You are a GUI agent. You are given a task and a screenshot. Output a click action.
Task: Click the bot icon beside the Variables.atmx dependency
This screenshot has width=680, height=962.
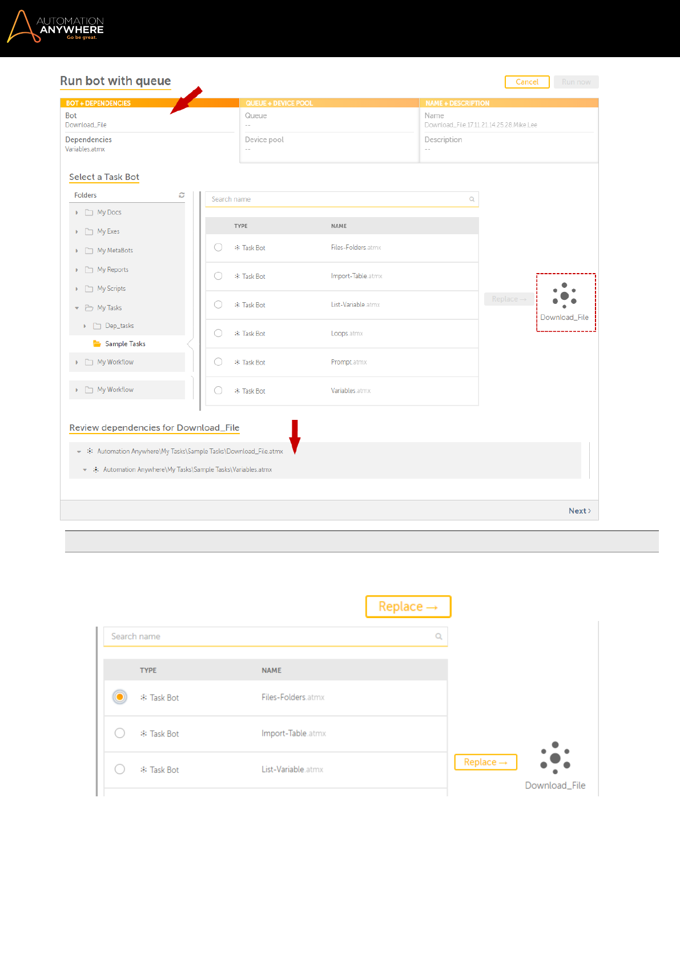click(x=96, y=470)
